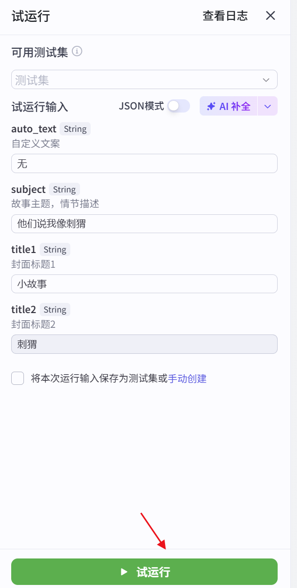Check the save run input as test set checkbox
Screen dimensions: 297x588
pyautogui.click(x=17, y=378)
